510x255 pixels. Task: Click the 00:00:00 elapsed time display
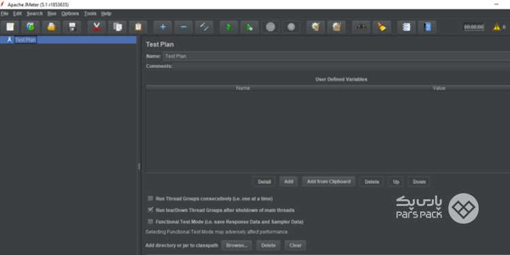473,27
